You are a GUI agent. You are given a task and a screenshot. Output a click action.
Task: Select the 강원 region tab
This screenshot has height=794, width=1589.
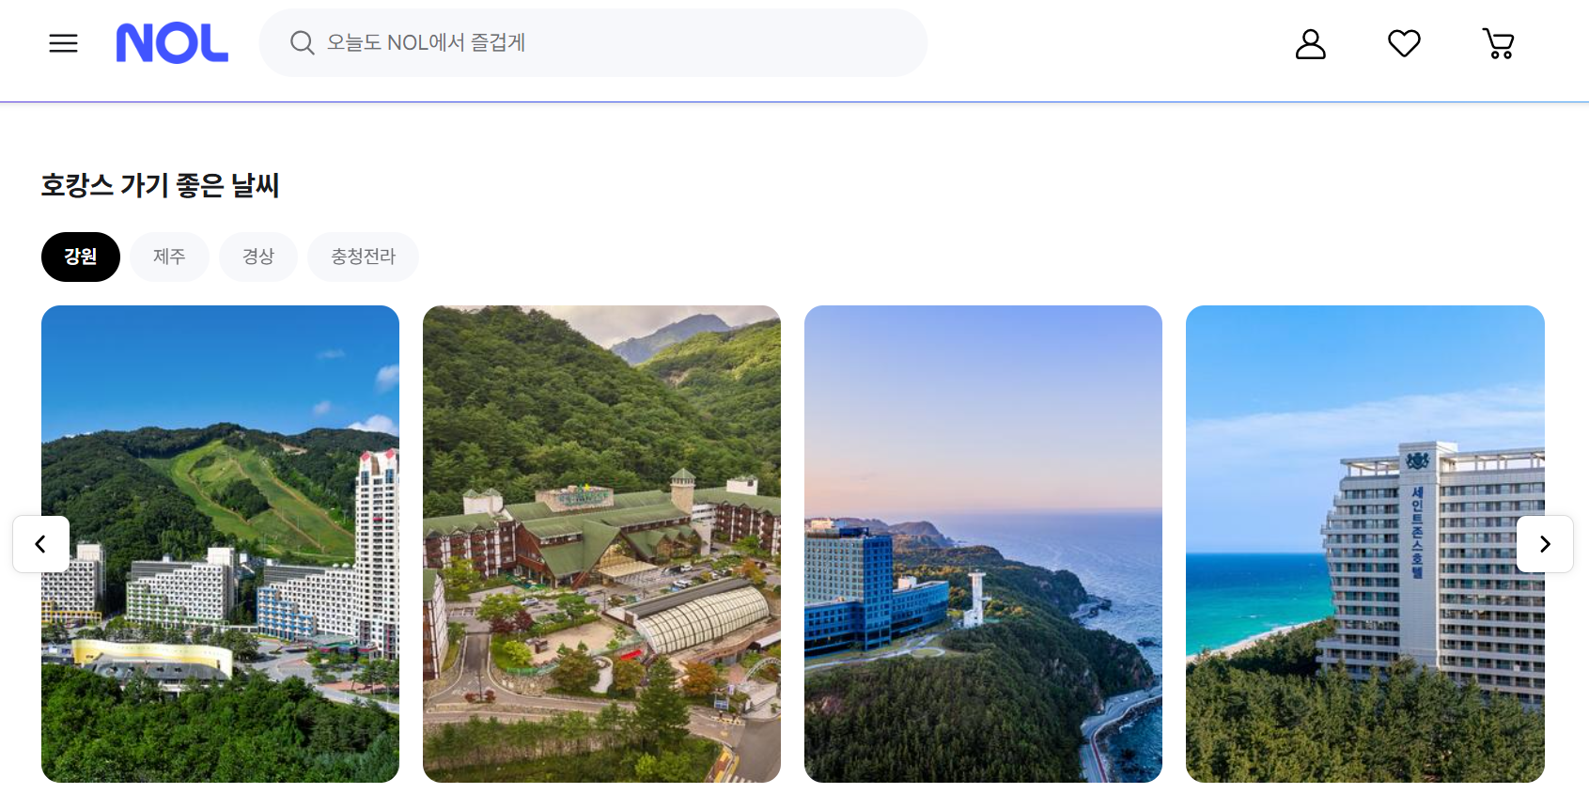pos(81,257)
